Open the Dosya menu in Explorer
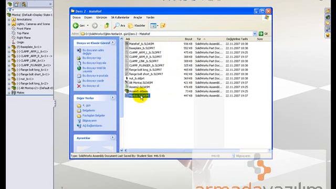 click(77, 17)
